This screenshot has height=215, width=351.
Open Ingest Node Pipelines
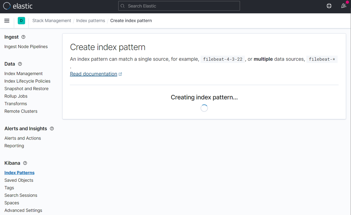(26, 47)
